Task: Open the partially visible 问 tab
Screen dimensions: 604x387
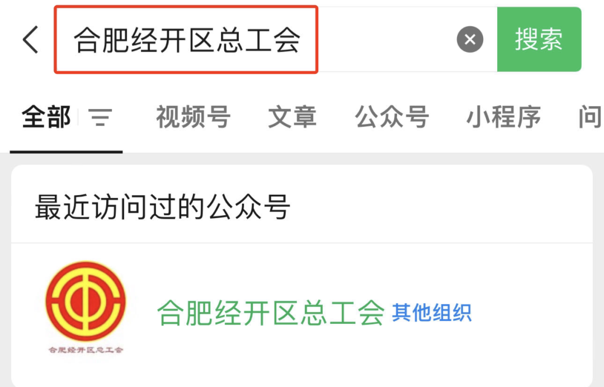Action: point(591,117)
